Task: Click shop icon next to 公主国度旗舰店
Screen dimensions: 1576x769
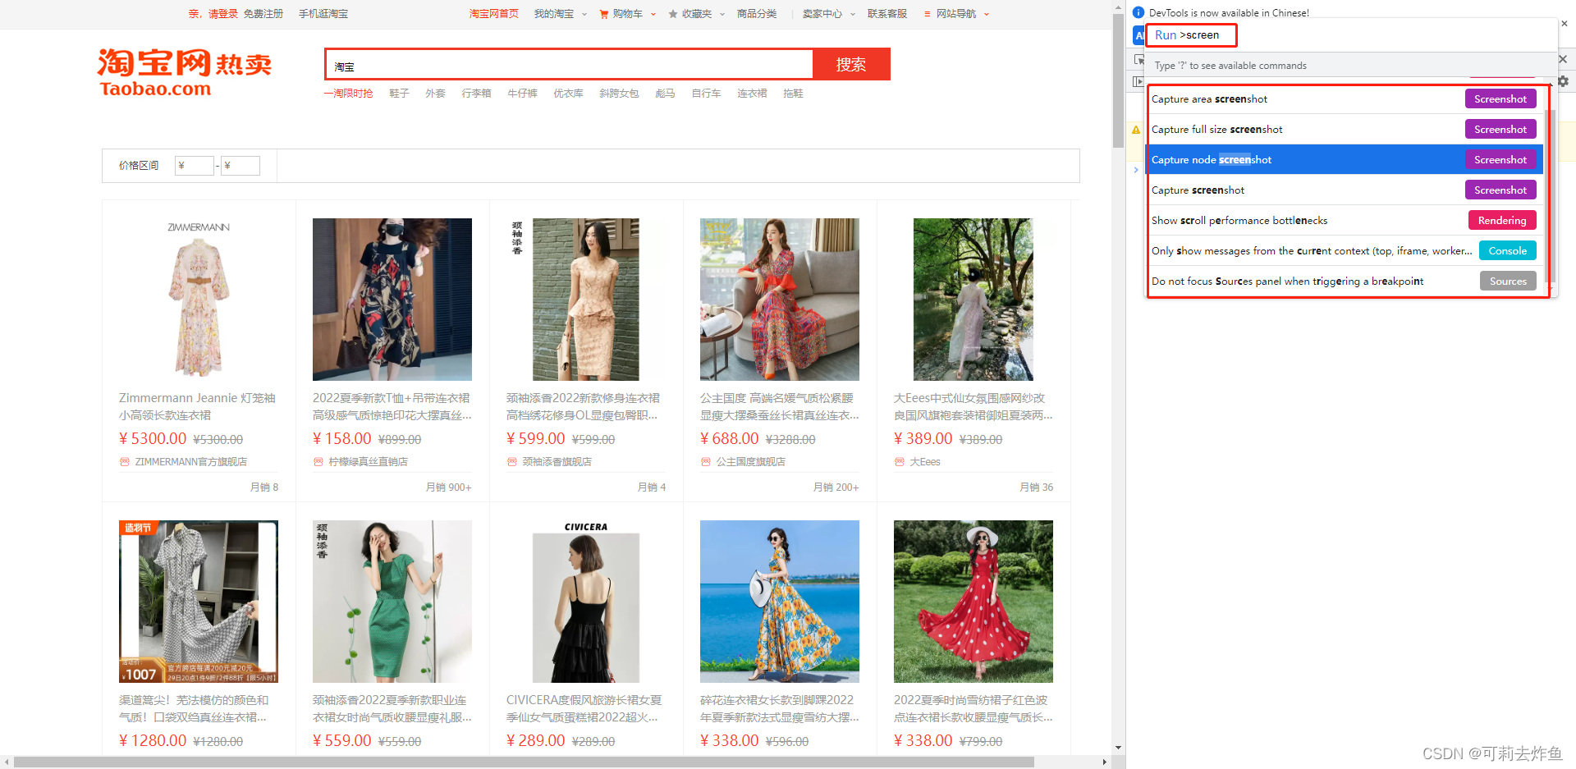Action: pos(706,462)
